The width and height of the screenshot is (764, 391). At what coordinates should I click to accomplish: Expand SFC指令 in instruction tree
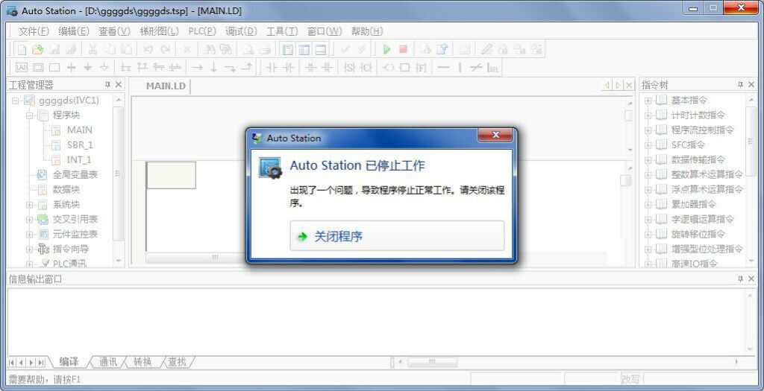point(648,145)
